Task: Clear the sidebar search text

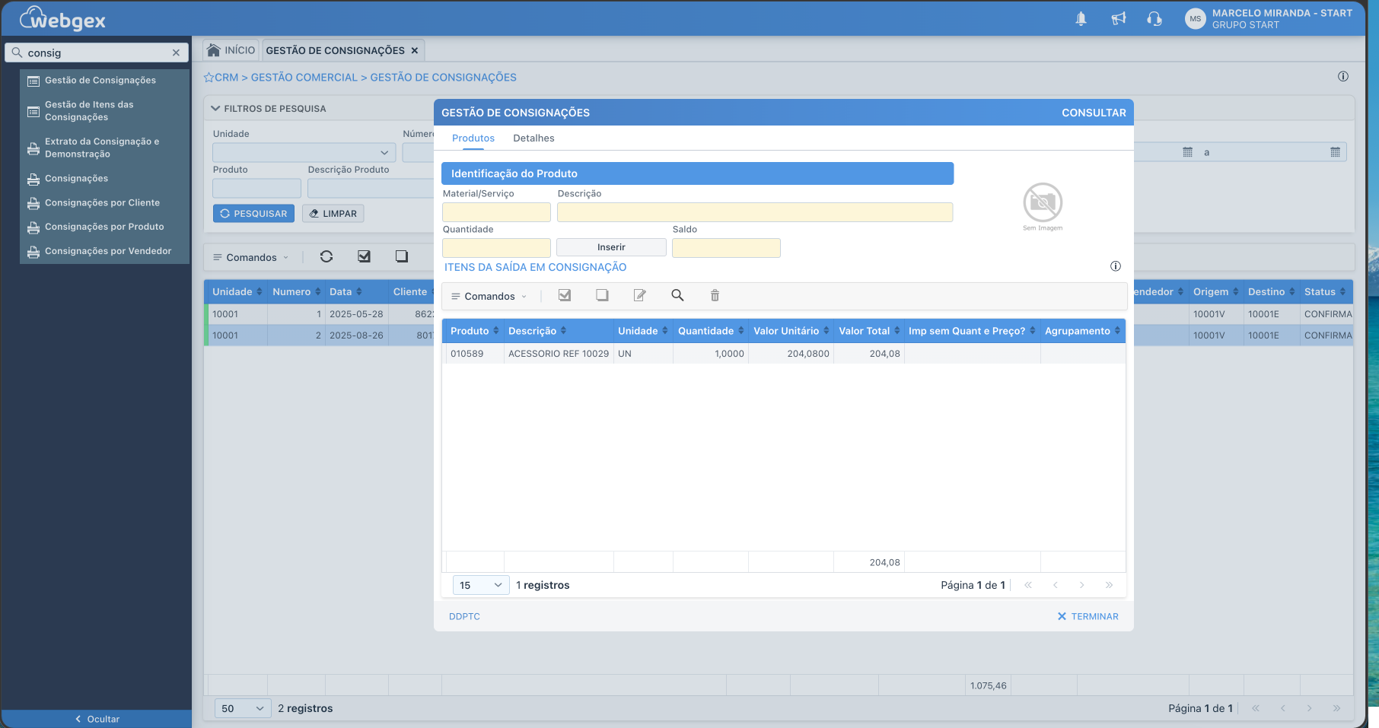Action: pos(176,52)
